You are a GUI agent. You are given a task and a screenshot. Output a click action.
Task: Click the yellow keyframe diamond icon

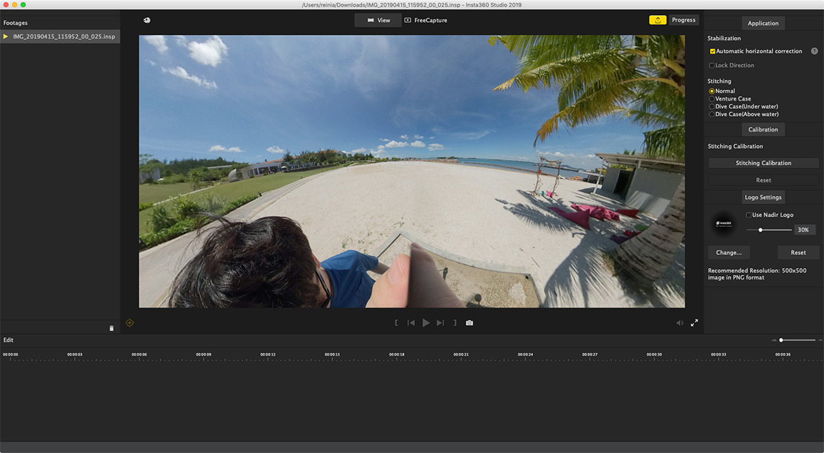click(x=129, y=322)
